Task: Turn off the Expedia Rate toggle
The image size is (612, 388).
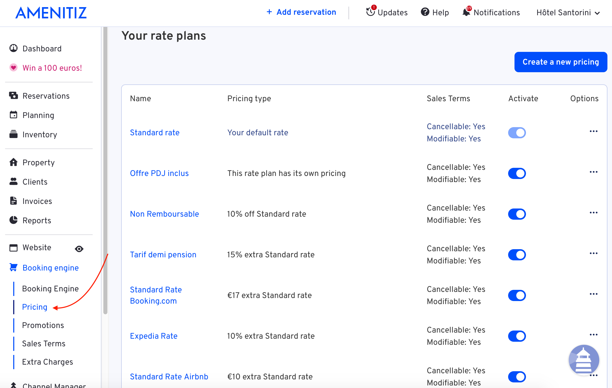Action: pyautogui.click(x=517, y=336)
